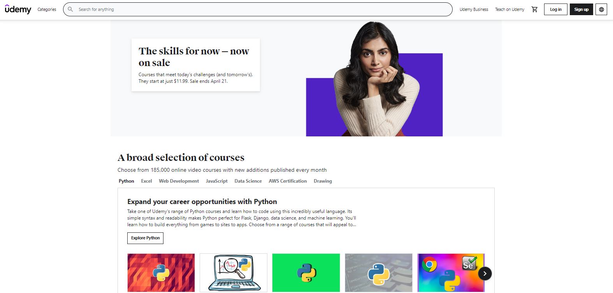Click 'Expand your career opportunities with Python' heading
This screenshot has height=293, width=613.
202,202
